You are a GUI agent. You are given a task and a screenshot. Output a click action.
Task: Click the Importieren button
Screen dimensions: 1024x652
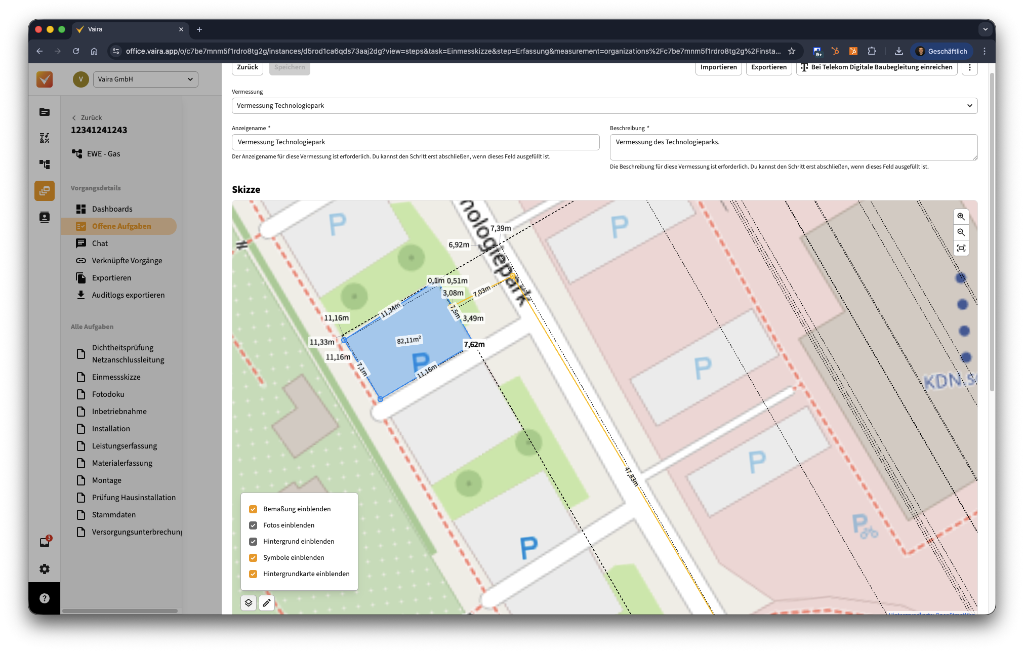coord(718,67)
